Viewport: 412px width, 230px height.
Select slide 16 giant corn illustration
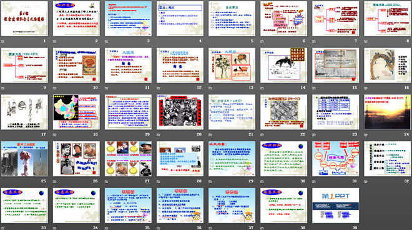click(x=388, y=65)
